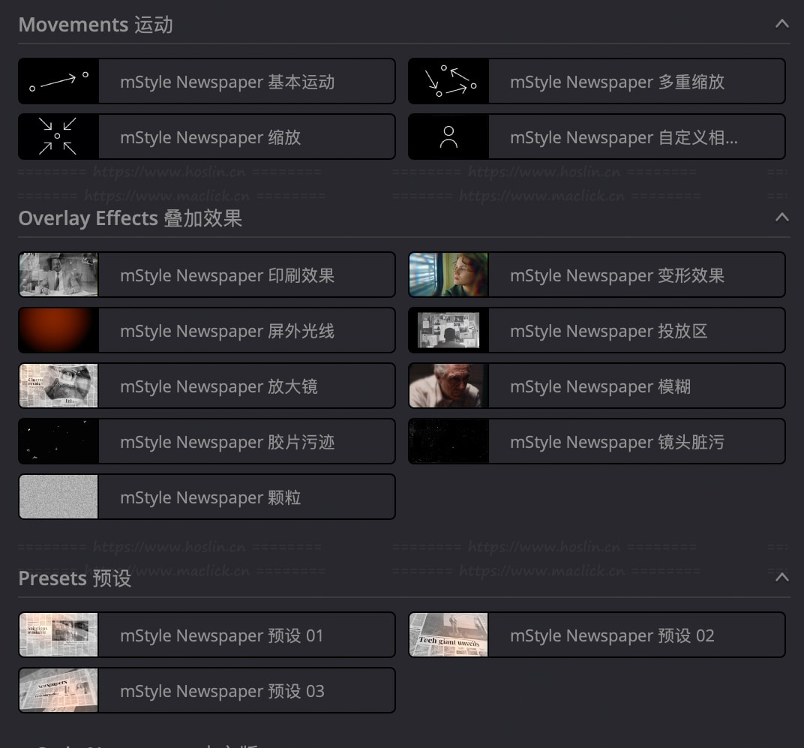
Task: Choose mStyle Newspaper 预设 01 label
Action: point(222,635)
